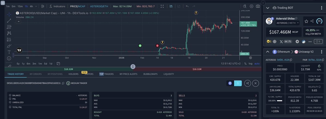Image resolution: width=326 pixels, height=119 pixels.
Task: Select the Text annotation tool
Action: click(9, 52)
